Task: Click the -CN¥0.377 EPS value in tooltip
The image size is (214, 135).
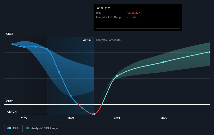Action: [133, 13]
